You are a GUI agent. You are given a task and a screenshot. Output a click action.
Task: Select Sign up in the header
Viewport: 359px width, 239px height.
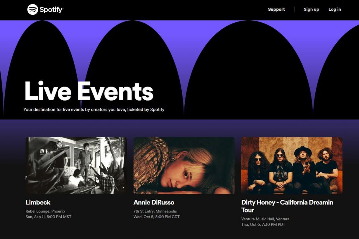tap(311, 10)
